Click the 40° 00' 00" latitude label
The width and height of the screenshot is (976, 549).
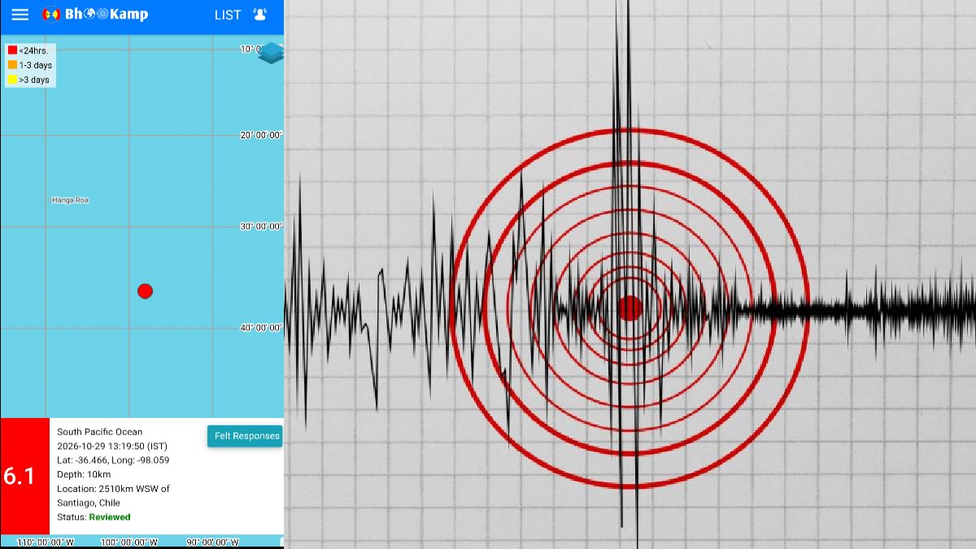click(260, 328)
